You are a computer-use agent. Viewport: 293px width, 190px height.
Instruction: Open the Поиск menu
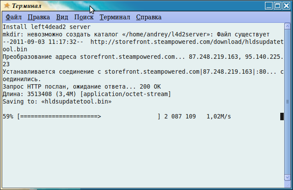84,17
